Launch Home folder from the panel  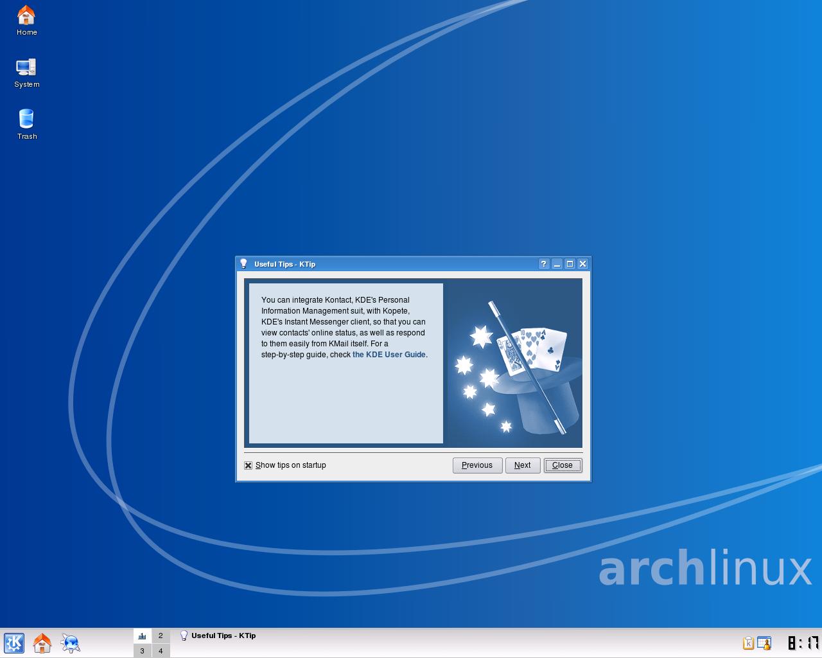[x=42, y=643]
